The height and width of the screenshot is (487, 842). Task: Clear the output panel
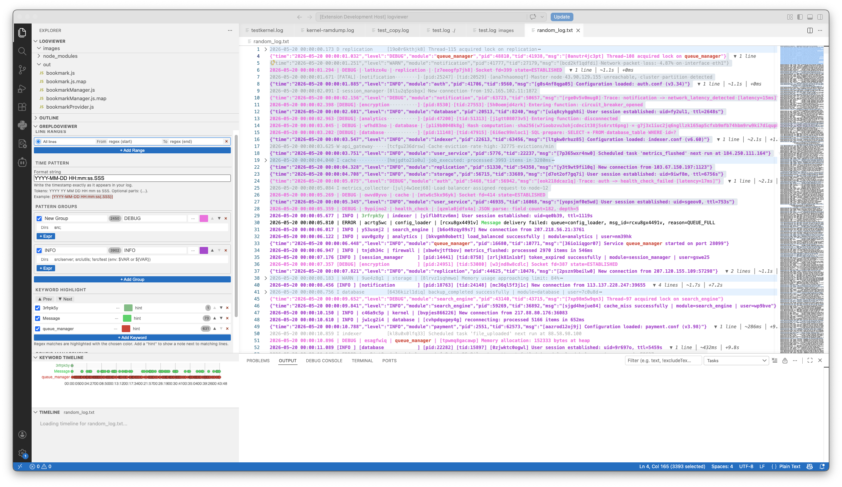(775, 361)
